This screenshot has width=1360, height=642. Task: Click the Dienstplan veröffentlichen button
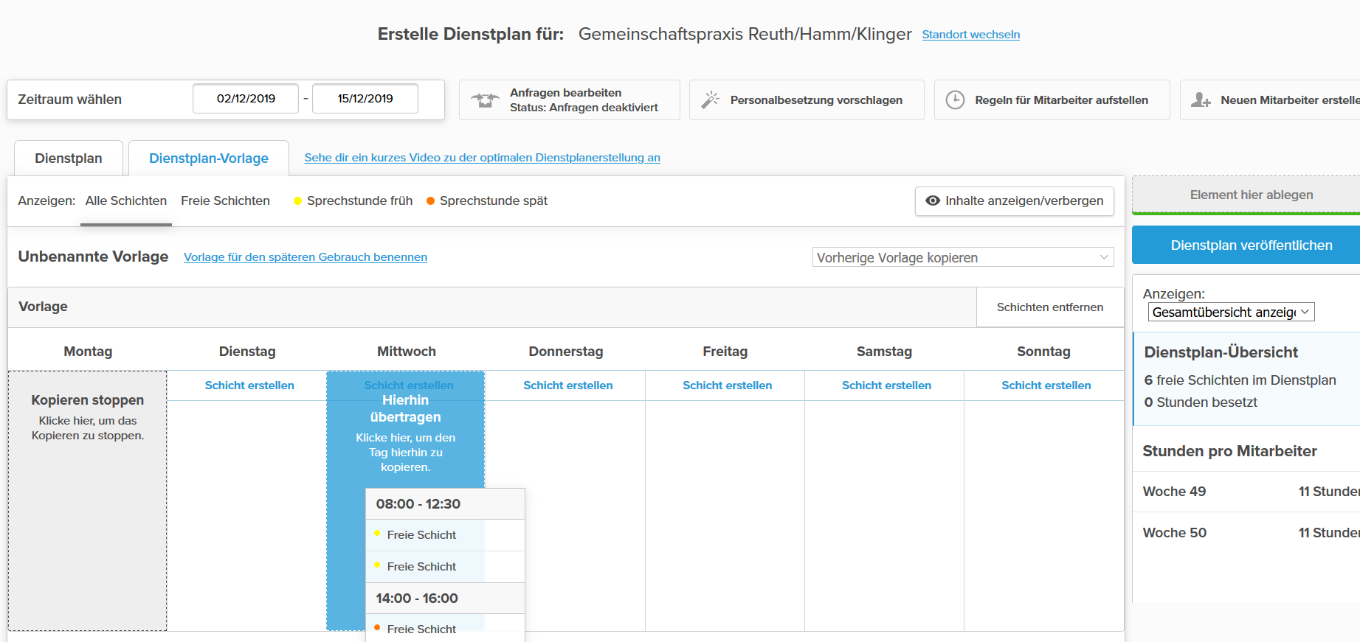[x=1251, y=245]
